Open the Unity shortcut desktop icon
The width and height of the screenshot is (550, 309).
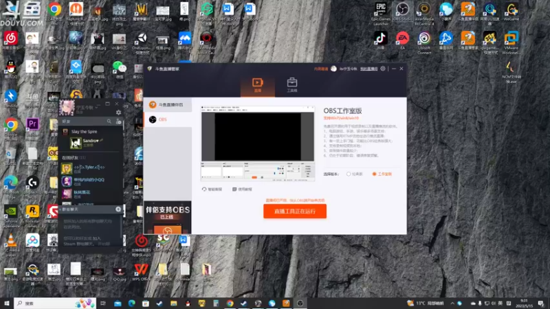click(x=142, y=43)
